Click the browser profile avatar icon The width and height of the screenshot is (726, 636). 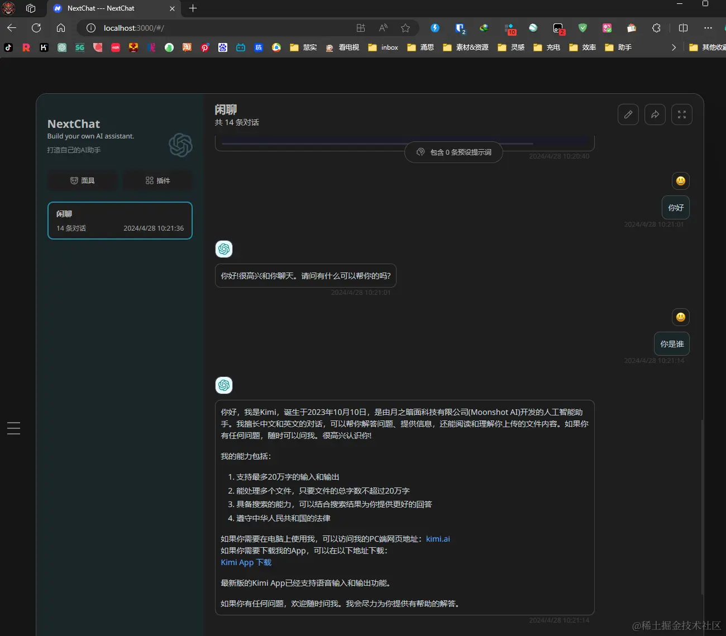click(x=8, y=8)
